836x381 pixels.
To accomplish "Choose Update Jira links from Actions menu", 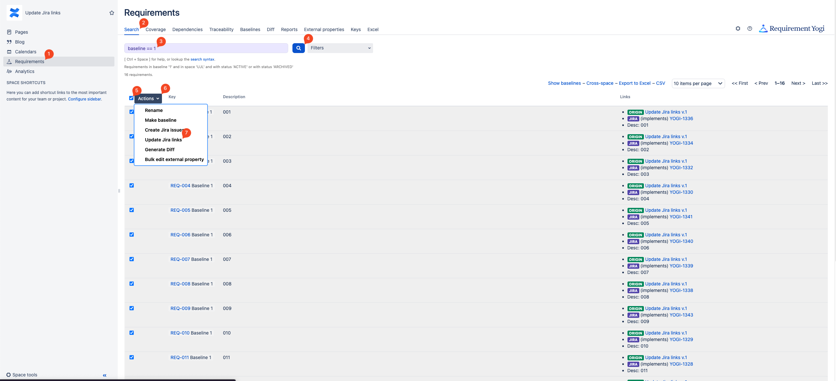I will pos(163,140).
